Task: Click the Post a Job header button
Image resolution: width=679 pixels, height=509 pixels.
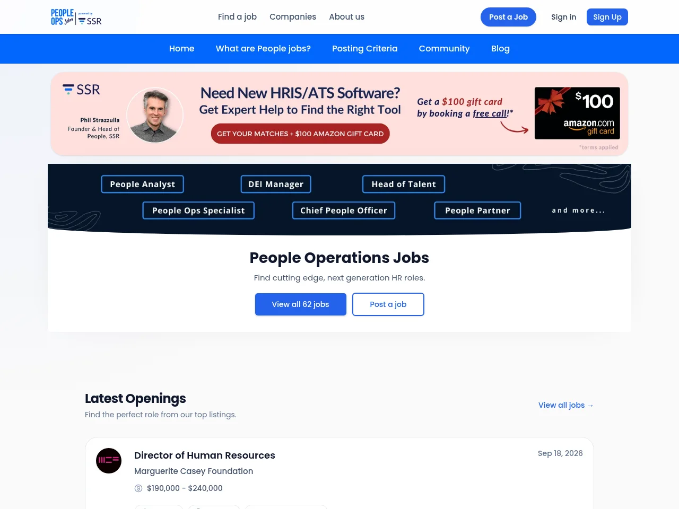Action: [x=508, y=17]
